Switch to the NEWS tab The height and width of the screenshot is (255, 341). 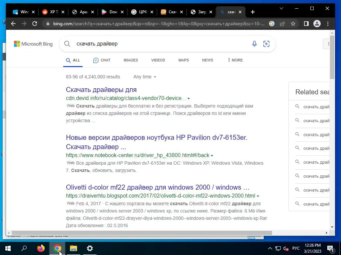tap(207, 60)
